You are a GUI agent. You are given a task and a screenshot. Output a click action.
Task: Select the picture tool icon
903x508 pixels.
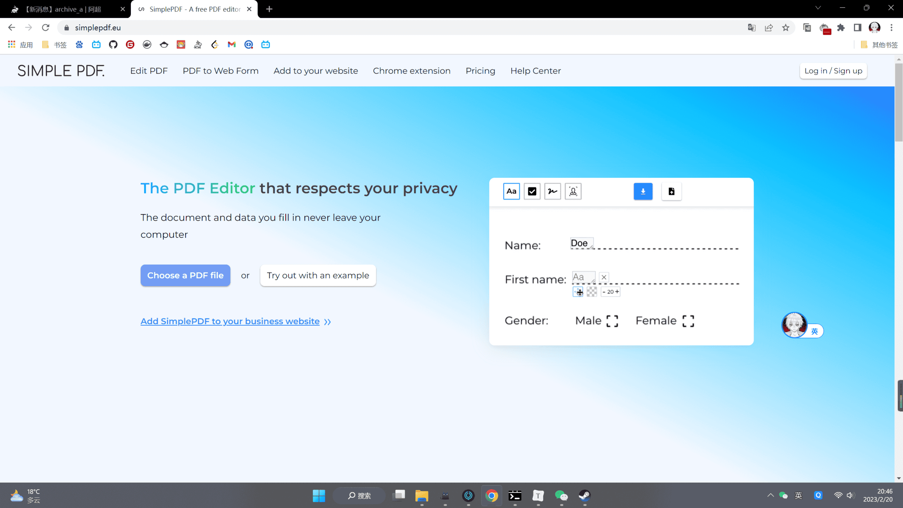(x=573, y=191)
